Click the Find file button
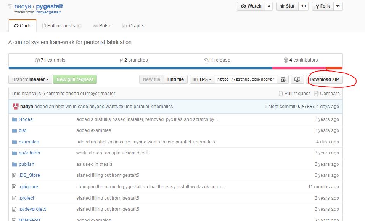This screenshot has width=365, height=221. (175, 79)
